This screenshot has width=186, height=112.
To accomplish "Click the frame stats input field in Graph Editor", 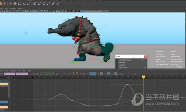I will 10,74.
